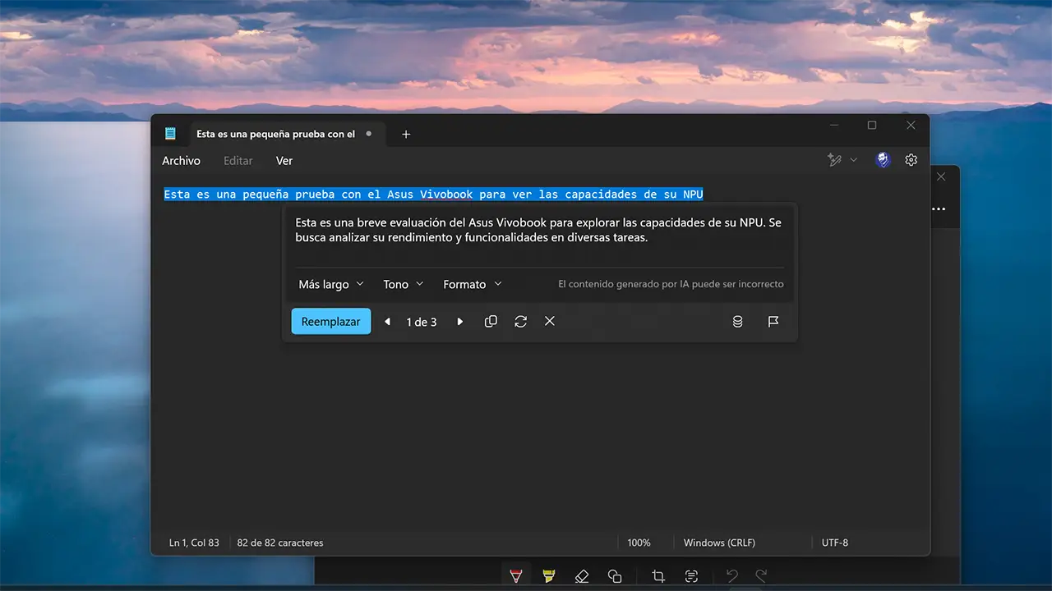This screenshot has width=1052, height=591.
Task: Open the Ver menu
Action: [x=284, y=161]
